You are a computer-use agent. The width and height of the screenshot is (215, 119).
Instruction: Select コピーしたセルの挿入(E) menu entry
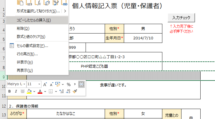(37, 20)
